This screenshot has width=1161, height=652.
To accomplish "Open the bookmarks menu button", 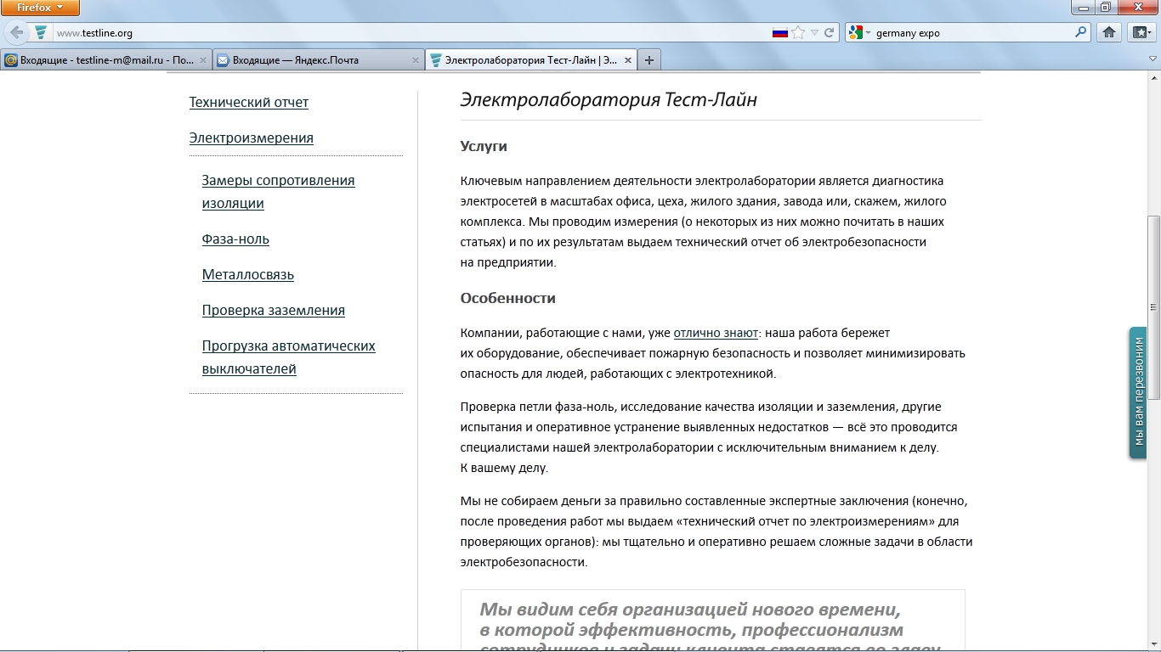I will point(1141,33).
